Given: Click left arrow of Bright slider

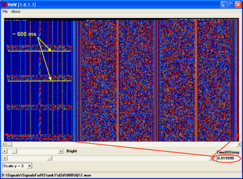Looking at the screenshot, I should [5, 151].
